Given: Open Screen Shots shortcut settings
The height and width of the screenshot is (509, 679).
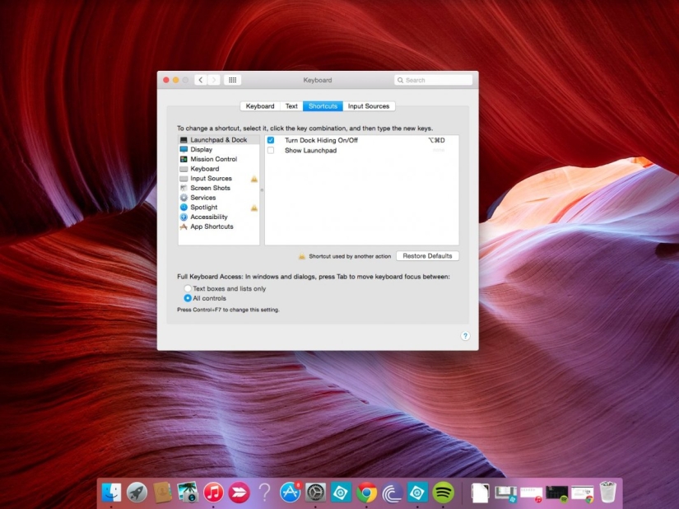Looking at the screenshot, I should click(209, 188).
